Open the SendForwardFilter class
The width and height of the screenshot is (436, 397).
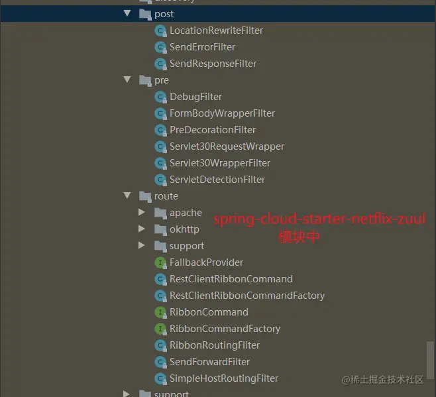point(209,362)
